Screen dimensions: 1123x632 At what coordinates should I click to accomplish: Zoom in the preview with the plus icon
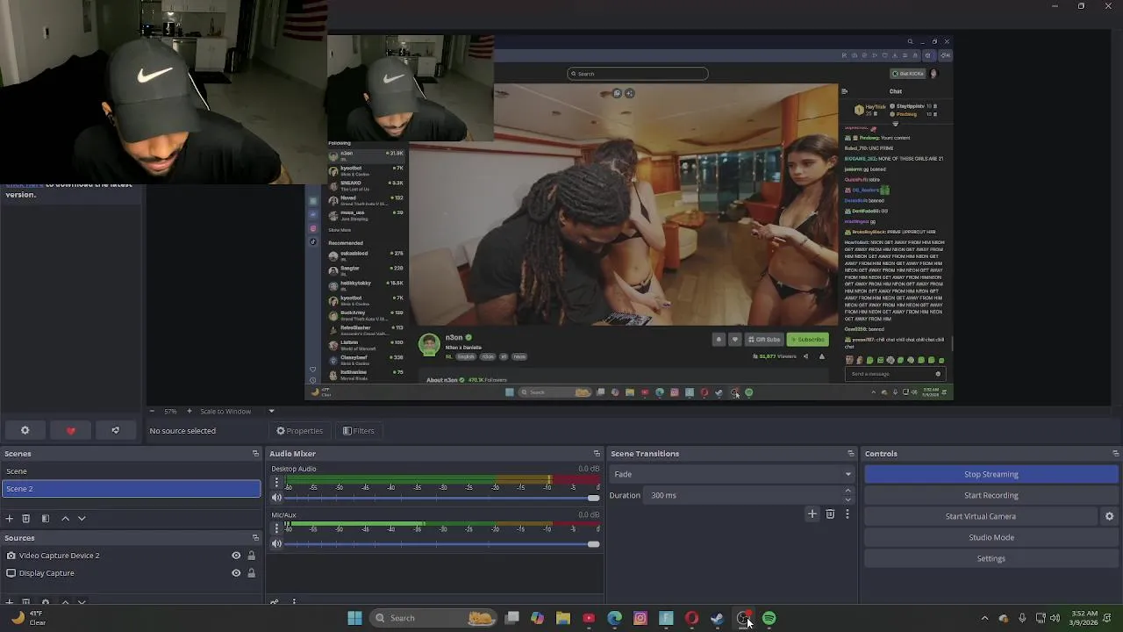click(189, 411)
